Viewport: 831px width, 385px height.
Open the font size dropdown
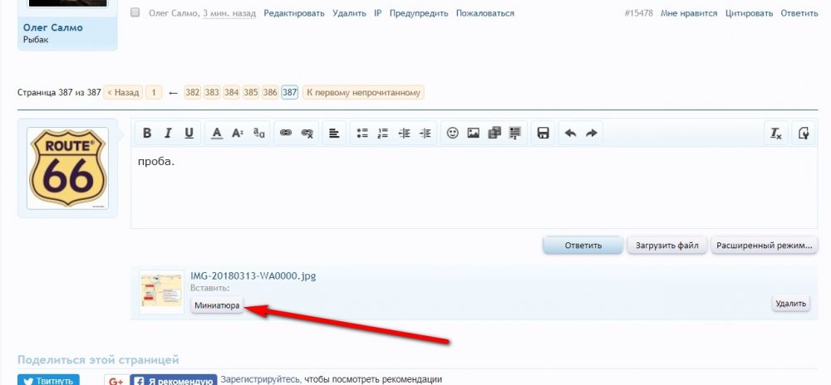(238, 134)
